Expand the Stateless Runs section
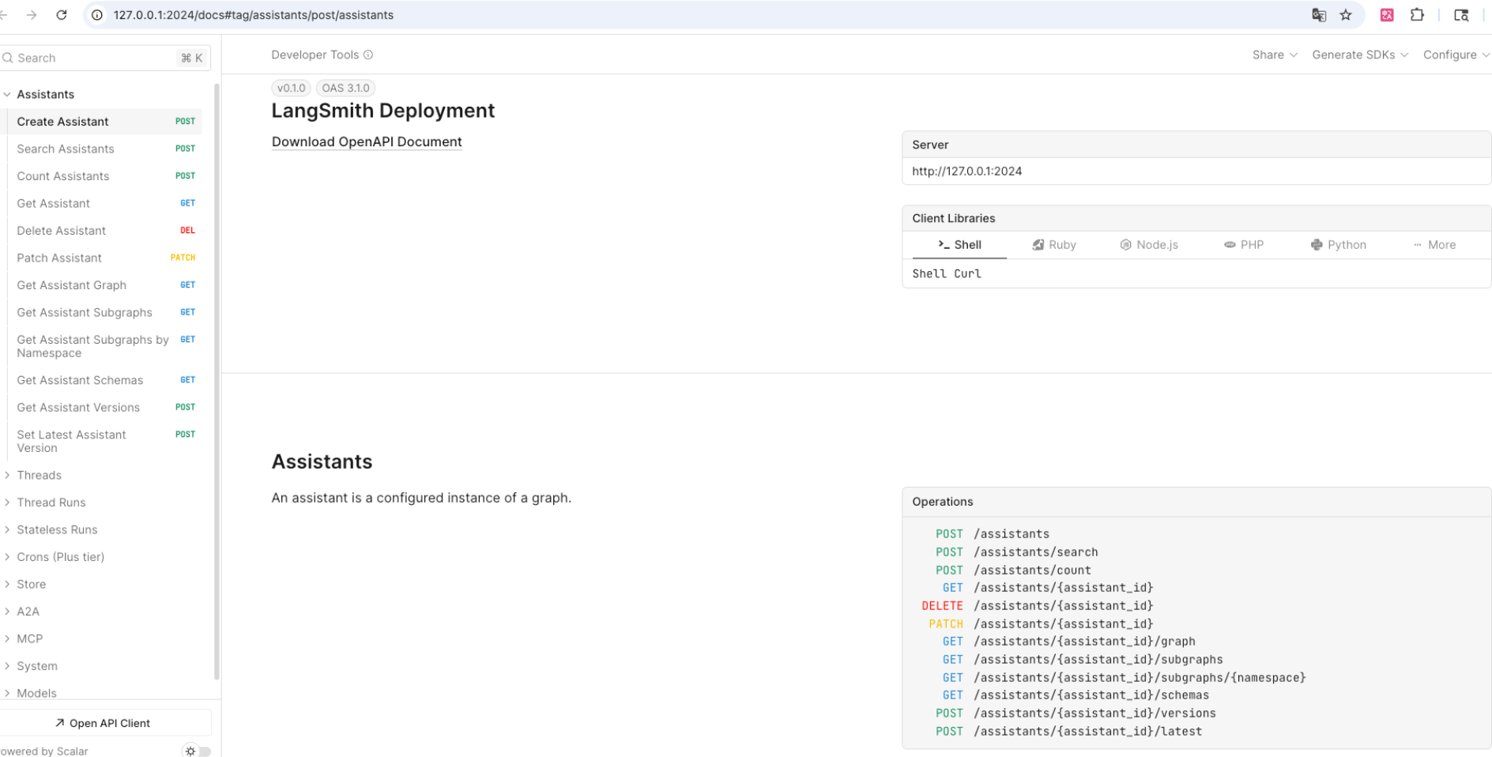The image size is (1492, 757). tap(57, 529)
